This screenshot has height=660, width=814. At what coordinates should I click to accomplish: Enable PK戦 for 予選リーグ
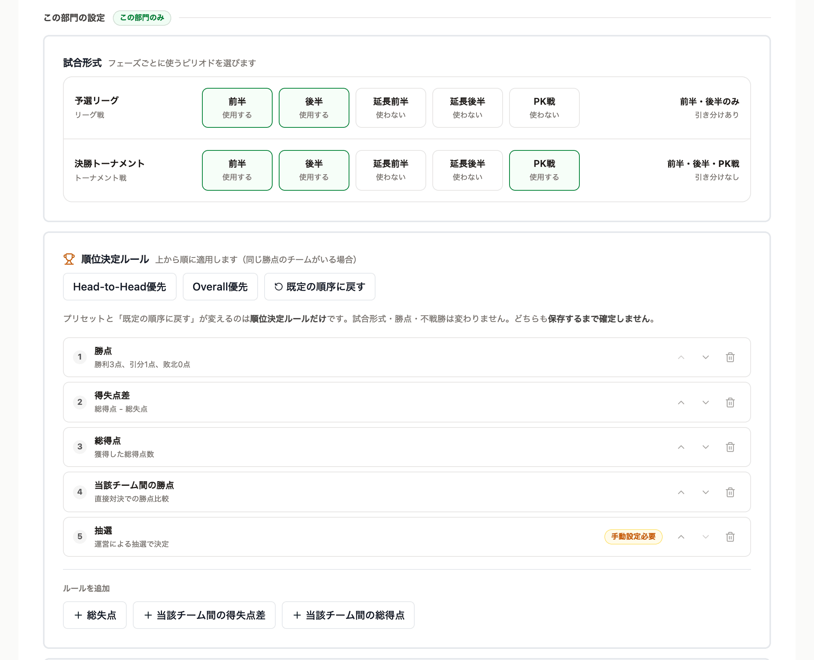point(544,108)
